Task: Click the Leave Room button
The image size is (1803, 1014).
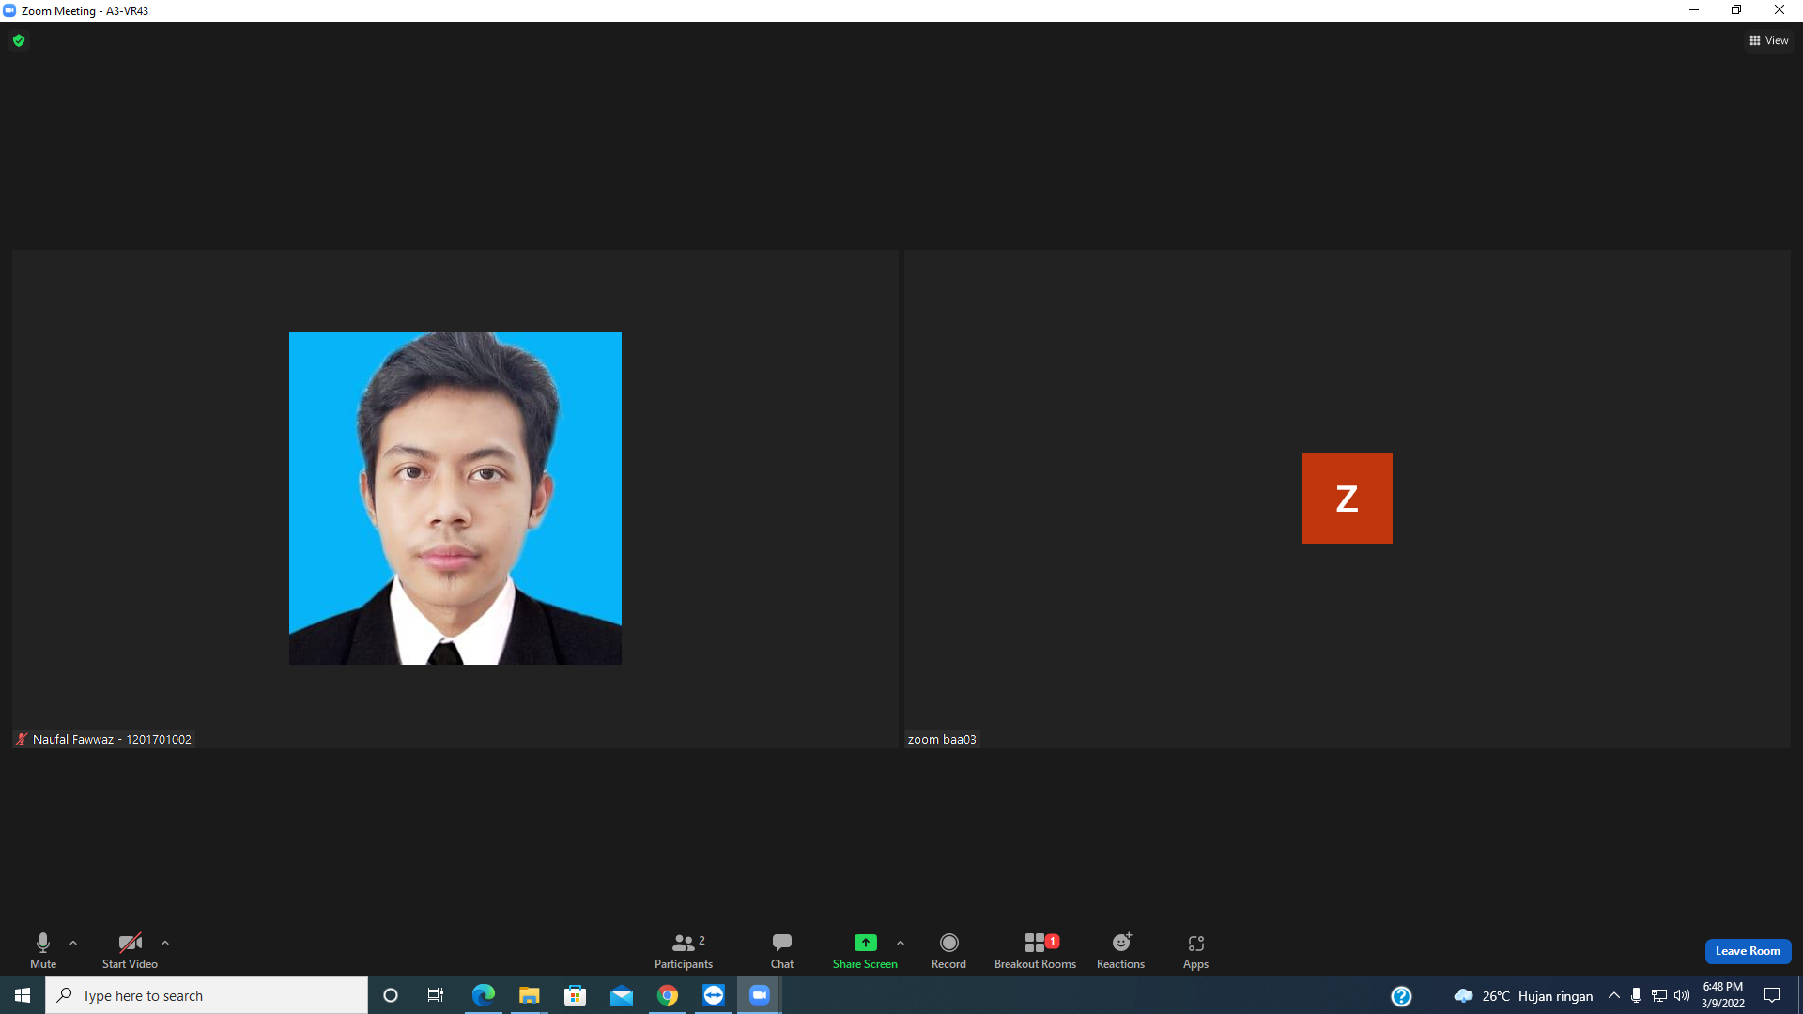Action: [x=1748, y=951]
